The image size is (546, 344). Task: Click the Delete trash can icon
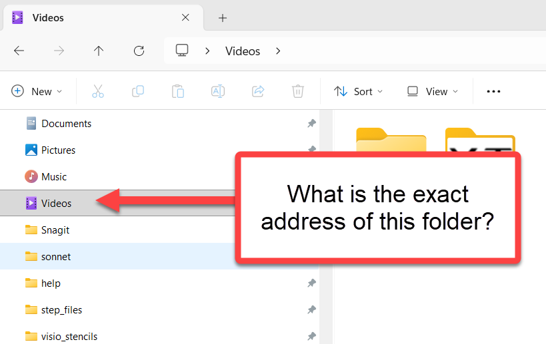(x=298, y=91)
